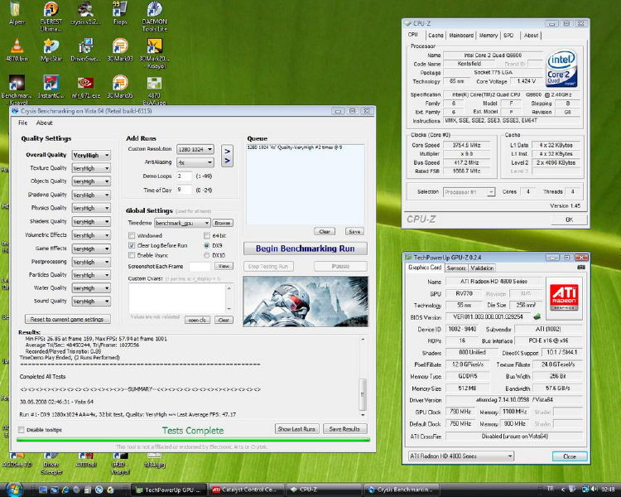Viewport: 621px width, 497px height.
Task: Click the Internet Explorer quick launch icon
Action: (65, 490)
